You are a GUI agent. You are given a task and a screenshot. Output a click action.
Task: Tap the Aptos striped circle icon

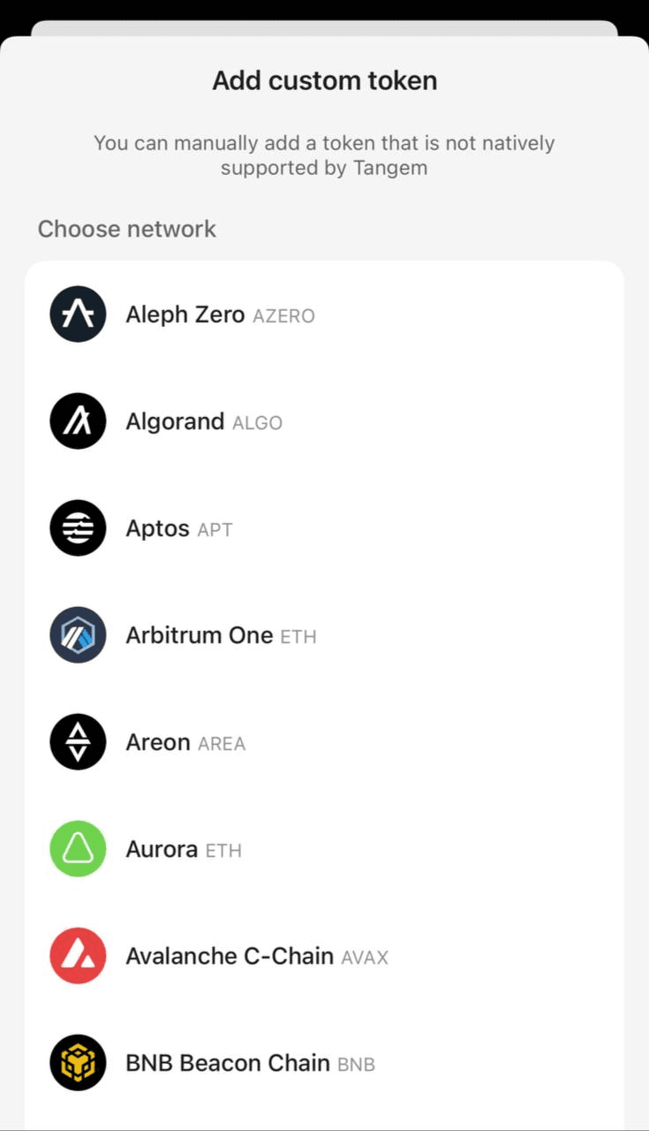(x=78, y=528)
